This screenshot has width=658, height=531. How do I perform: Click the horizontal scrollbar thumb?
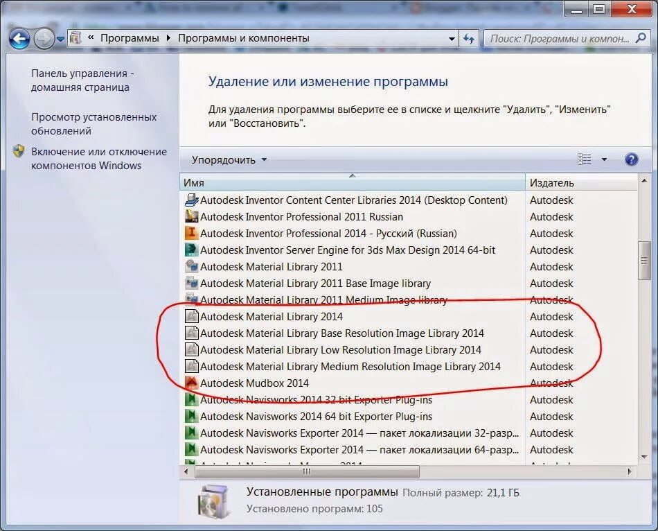pyautogui.click(x=307, y=472)
